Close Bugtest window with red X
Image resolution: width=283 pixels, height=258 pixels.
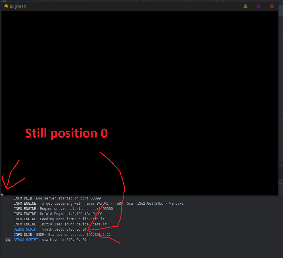272,6
